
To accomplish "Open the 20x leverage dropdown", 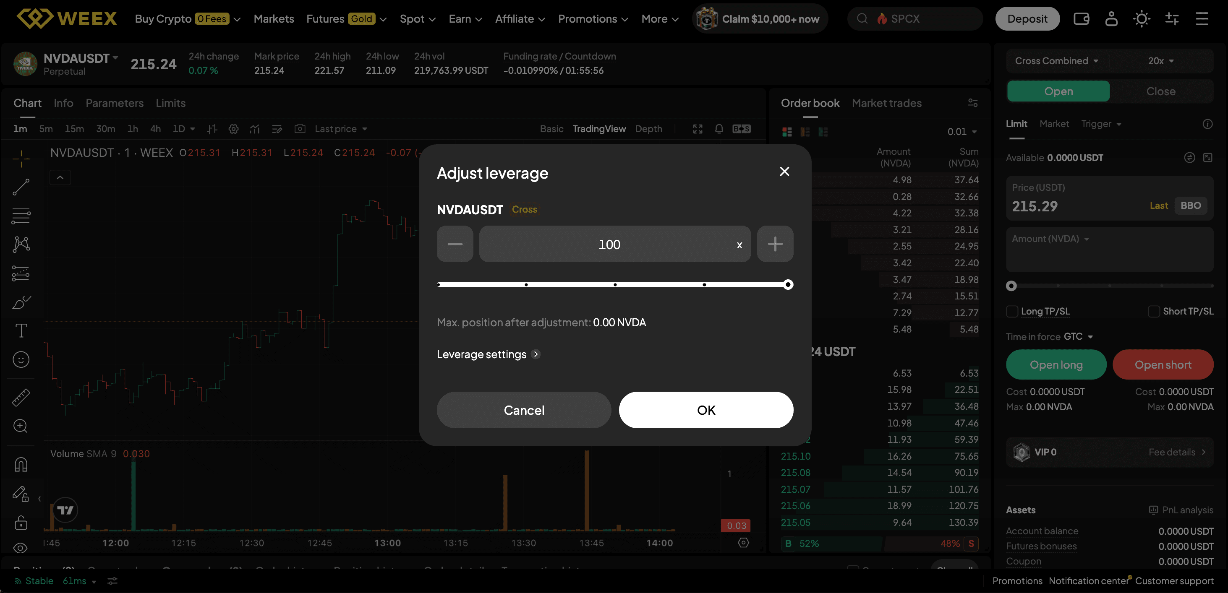I will [1161, 61].
